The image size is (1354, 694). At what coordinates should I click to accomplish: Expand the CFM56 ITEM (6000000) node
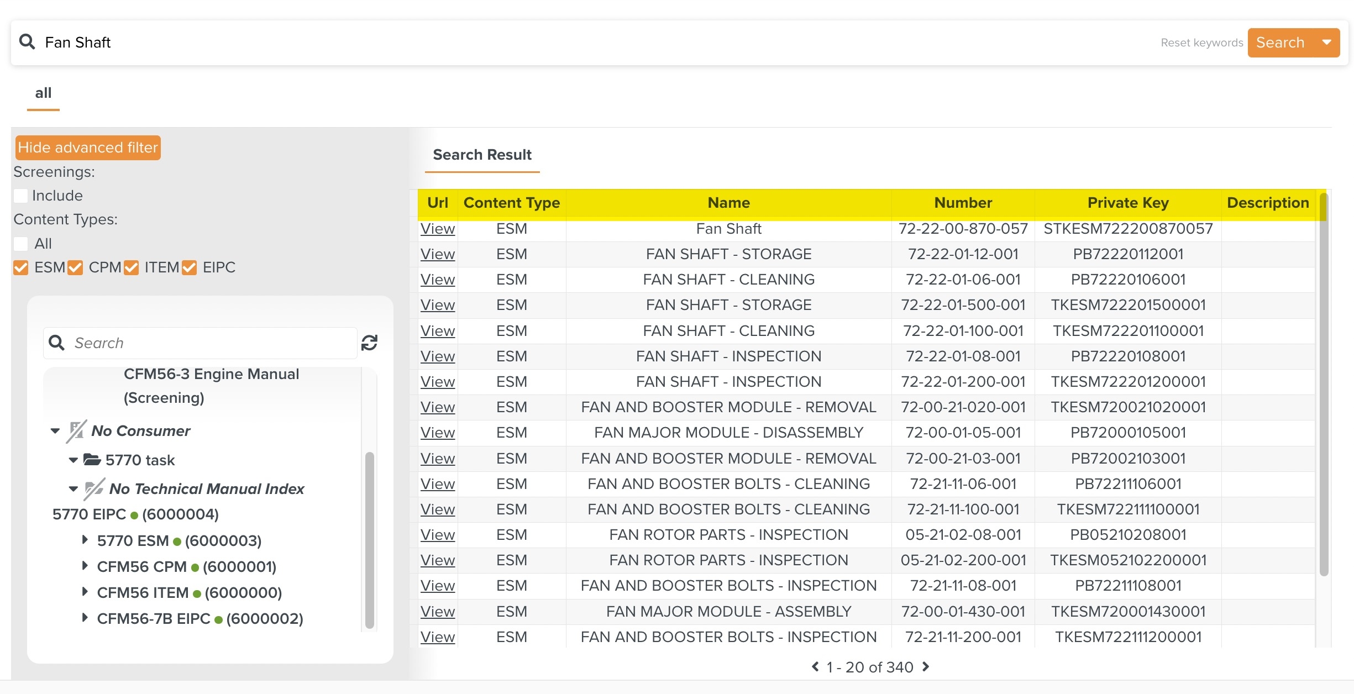point(85,592)
